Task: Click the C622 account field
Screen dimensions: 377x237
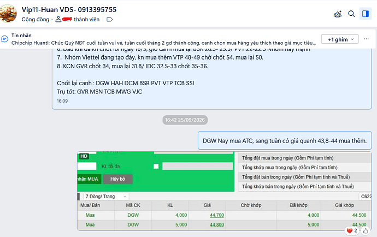Action: [365, 197]
